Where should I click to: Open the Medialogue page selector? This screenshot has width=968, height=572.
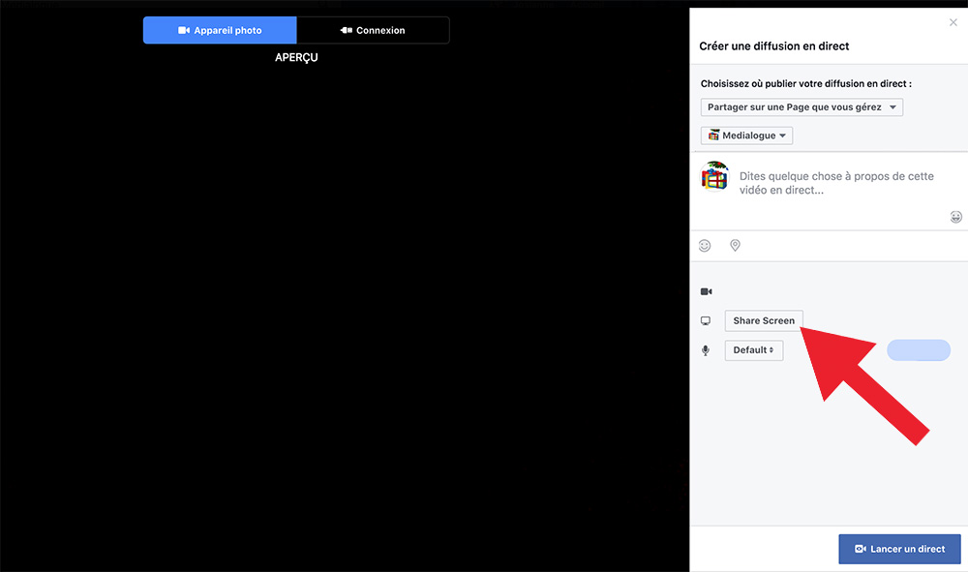746,135
